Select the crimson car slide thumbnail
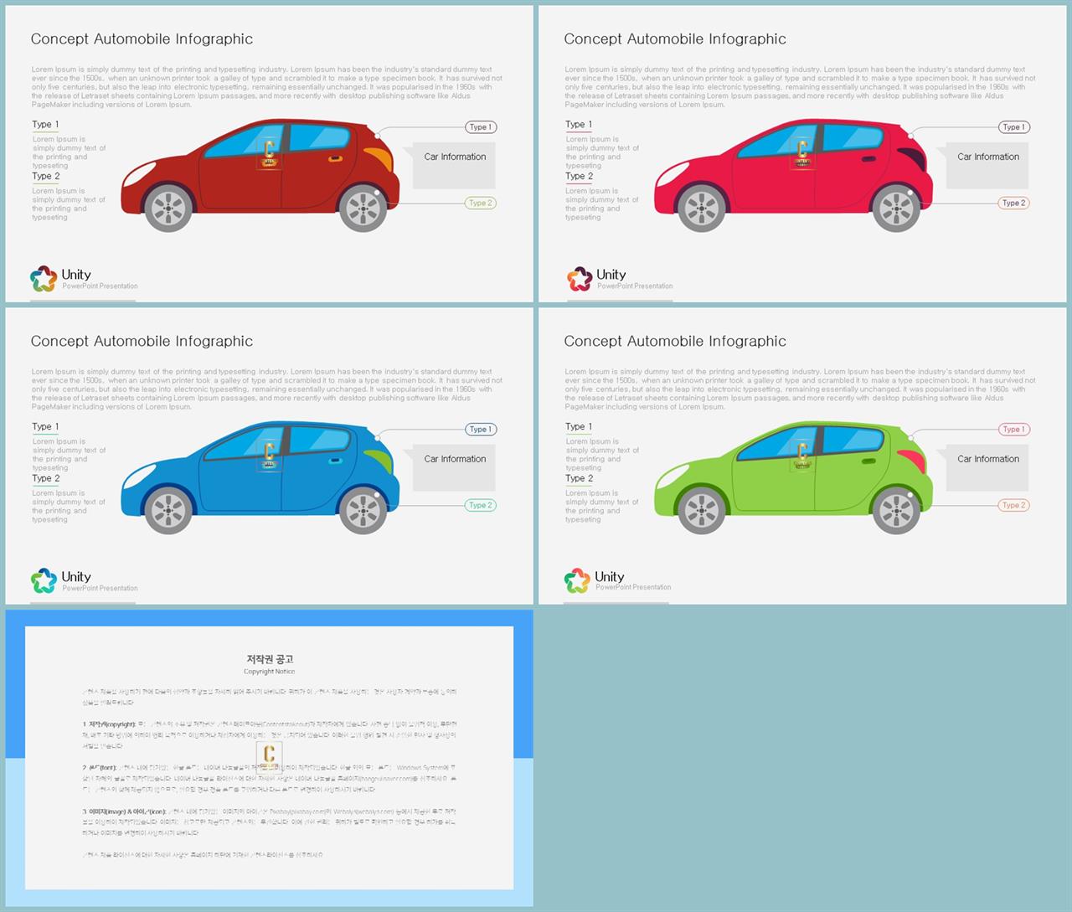Viewport: 1072px width, 912px height. coord(802,154)
